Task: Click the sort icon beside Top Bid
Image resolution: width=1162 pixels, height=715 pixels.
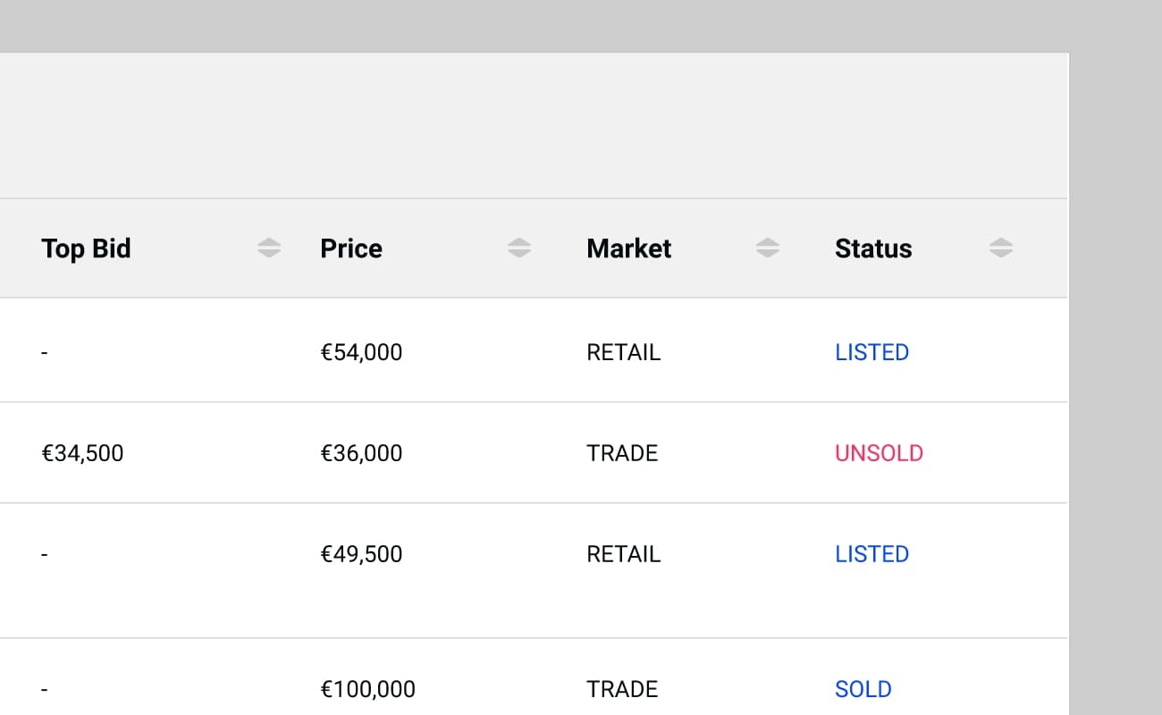Action: pos(269,248)
